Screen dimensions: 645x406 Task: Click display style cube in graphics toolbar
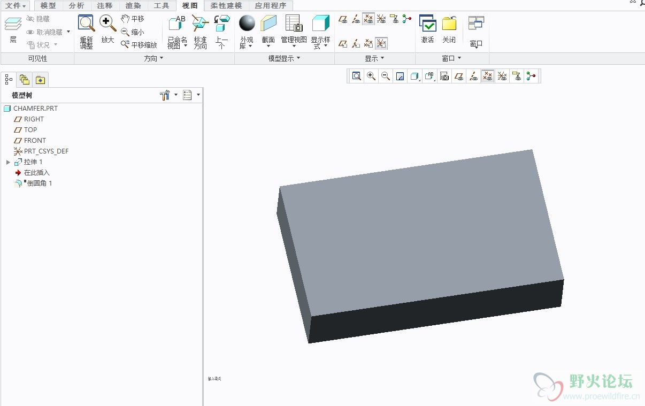pyautogui.click(x=414, y=76)
